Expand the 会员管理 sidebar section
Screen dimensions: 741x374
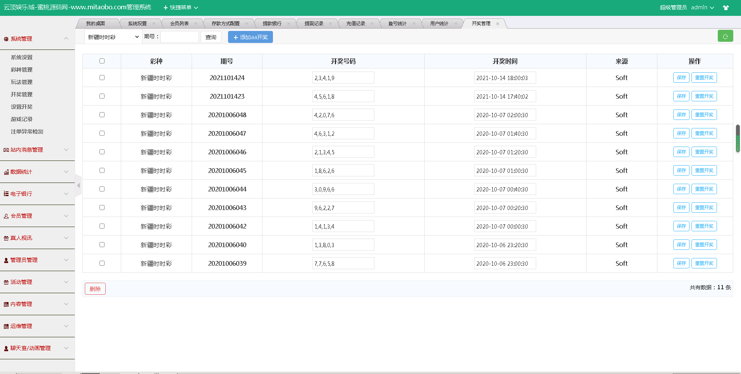37,216
